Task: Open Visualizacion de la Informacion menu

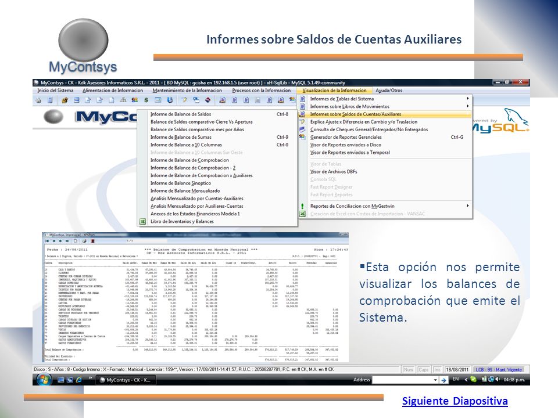Action: [335, 91]
